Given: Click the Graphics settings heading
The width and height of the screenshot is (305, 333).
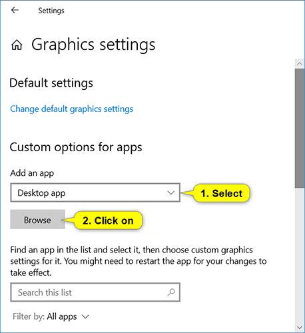Looking at the screenshot, I should tap(93, 45).
